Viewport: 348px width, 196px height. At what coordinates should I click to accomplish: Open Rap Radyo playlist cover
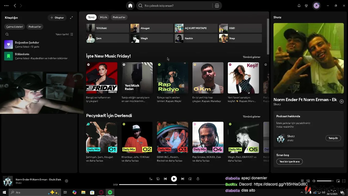click(172, 78)
